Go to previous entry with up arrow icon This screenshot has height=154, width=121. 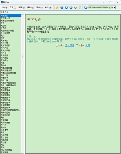62,7
